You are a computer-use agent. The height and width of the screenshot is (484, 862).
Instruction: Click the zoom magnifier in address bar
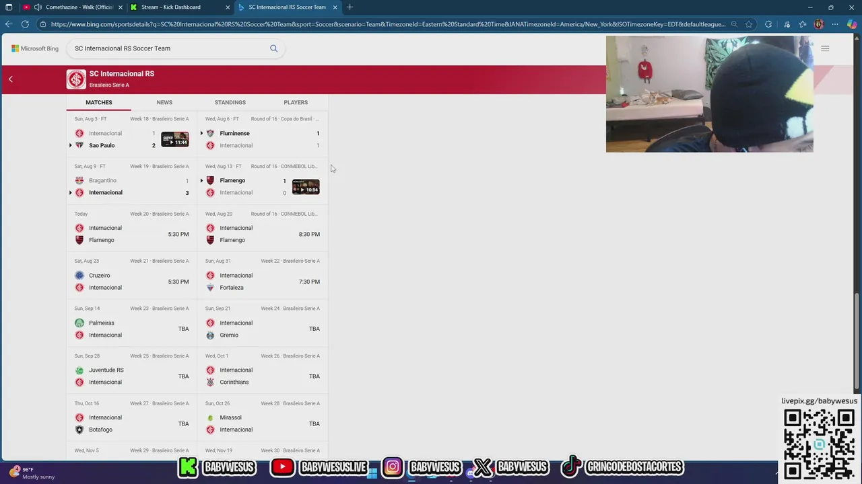pyautogui.click(x=733, y=24)
